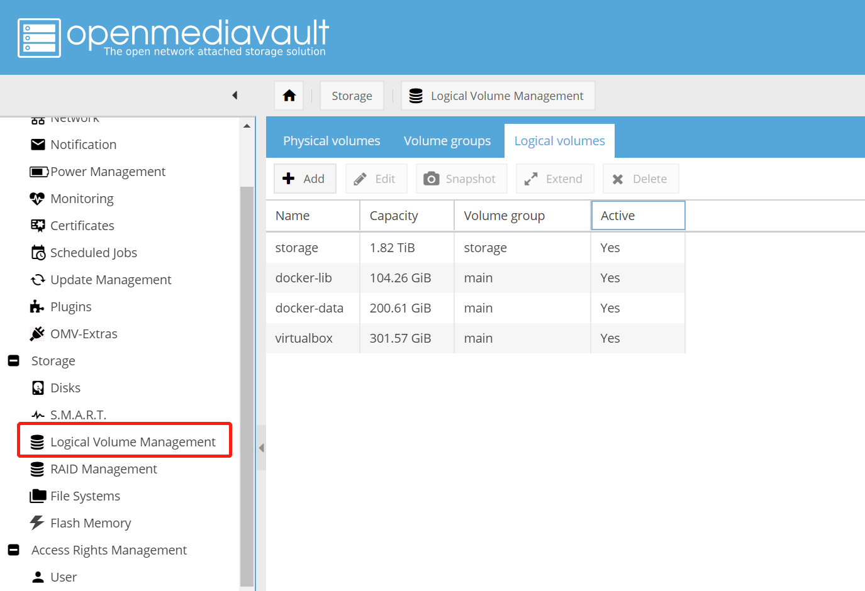Open Notification settings in the sidebar
This screenshot has height=591, width=865.
point(83,145)
